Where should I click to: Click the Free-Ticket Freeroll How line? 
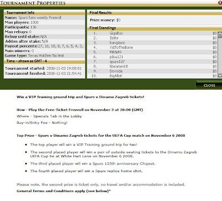(x=80, y=110)
